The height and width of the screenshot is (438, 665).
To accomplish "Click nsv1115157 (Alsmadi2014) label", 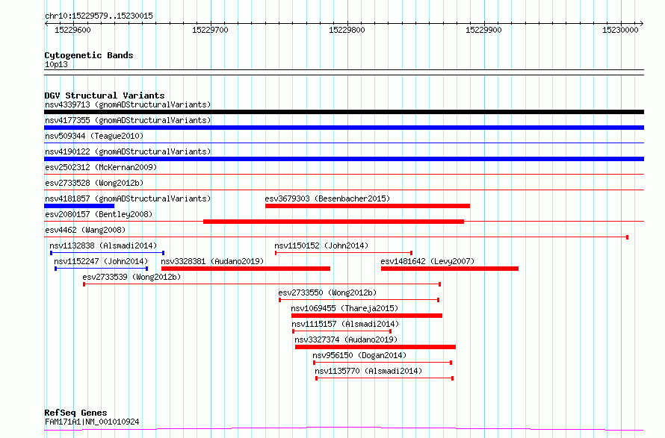I will pos(345,324).
